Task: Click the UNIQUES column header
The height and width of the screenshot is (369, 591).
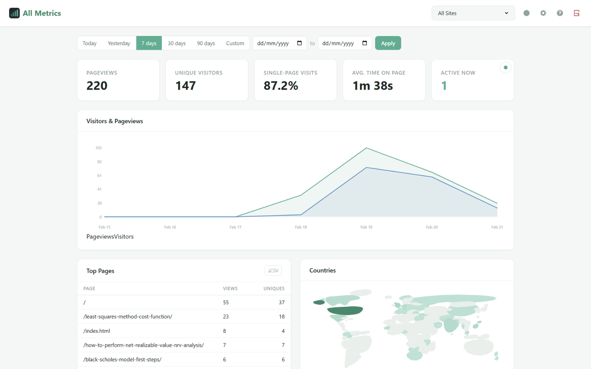Action: click(x=274, y=289)
